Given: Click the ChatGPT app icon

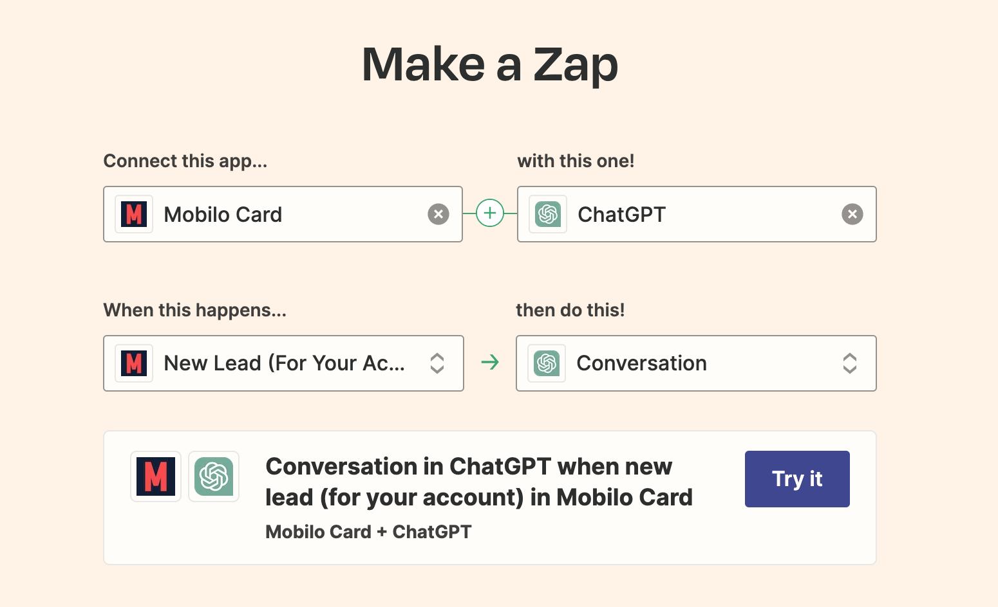Looking at the screenshot, I should pyautogui.click(x=547, y=214).
